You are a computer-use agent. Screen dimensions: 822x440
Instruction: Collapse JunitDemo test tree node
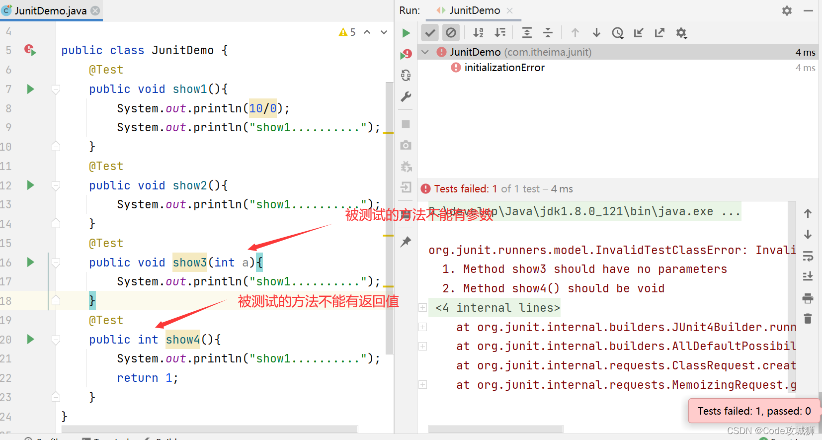425,52
